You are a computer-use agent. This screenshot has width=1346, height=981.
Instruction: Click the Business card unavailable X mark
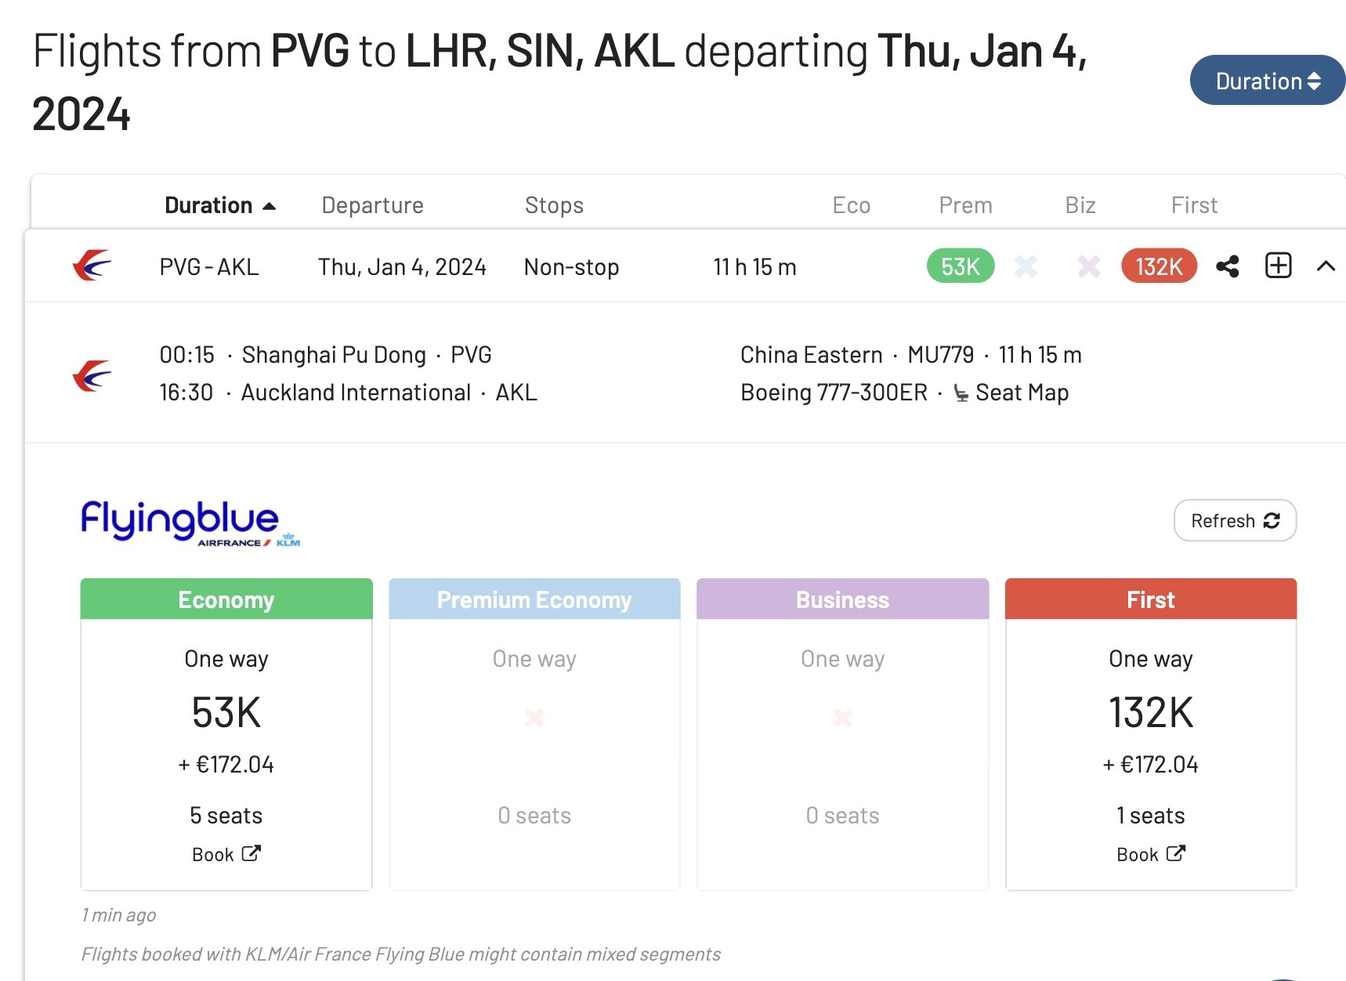842,718
